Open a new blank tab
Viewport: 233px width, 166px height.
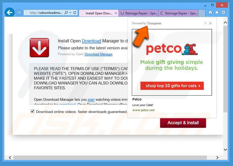pos(202,13)
